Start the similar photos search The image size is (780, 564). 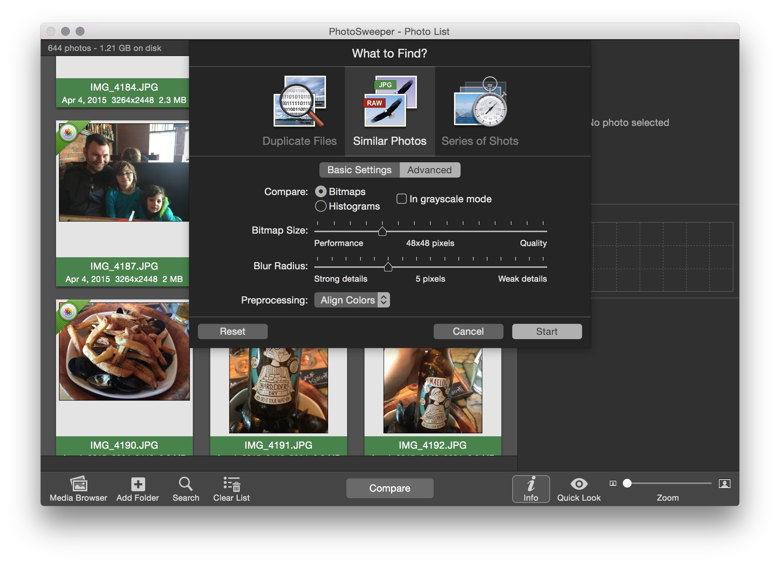(x=546, y=331)
